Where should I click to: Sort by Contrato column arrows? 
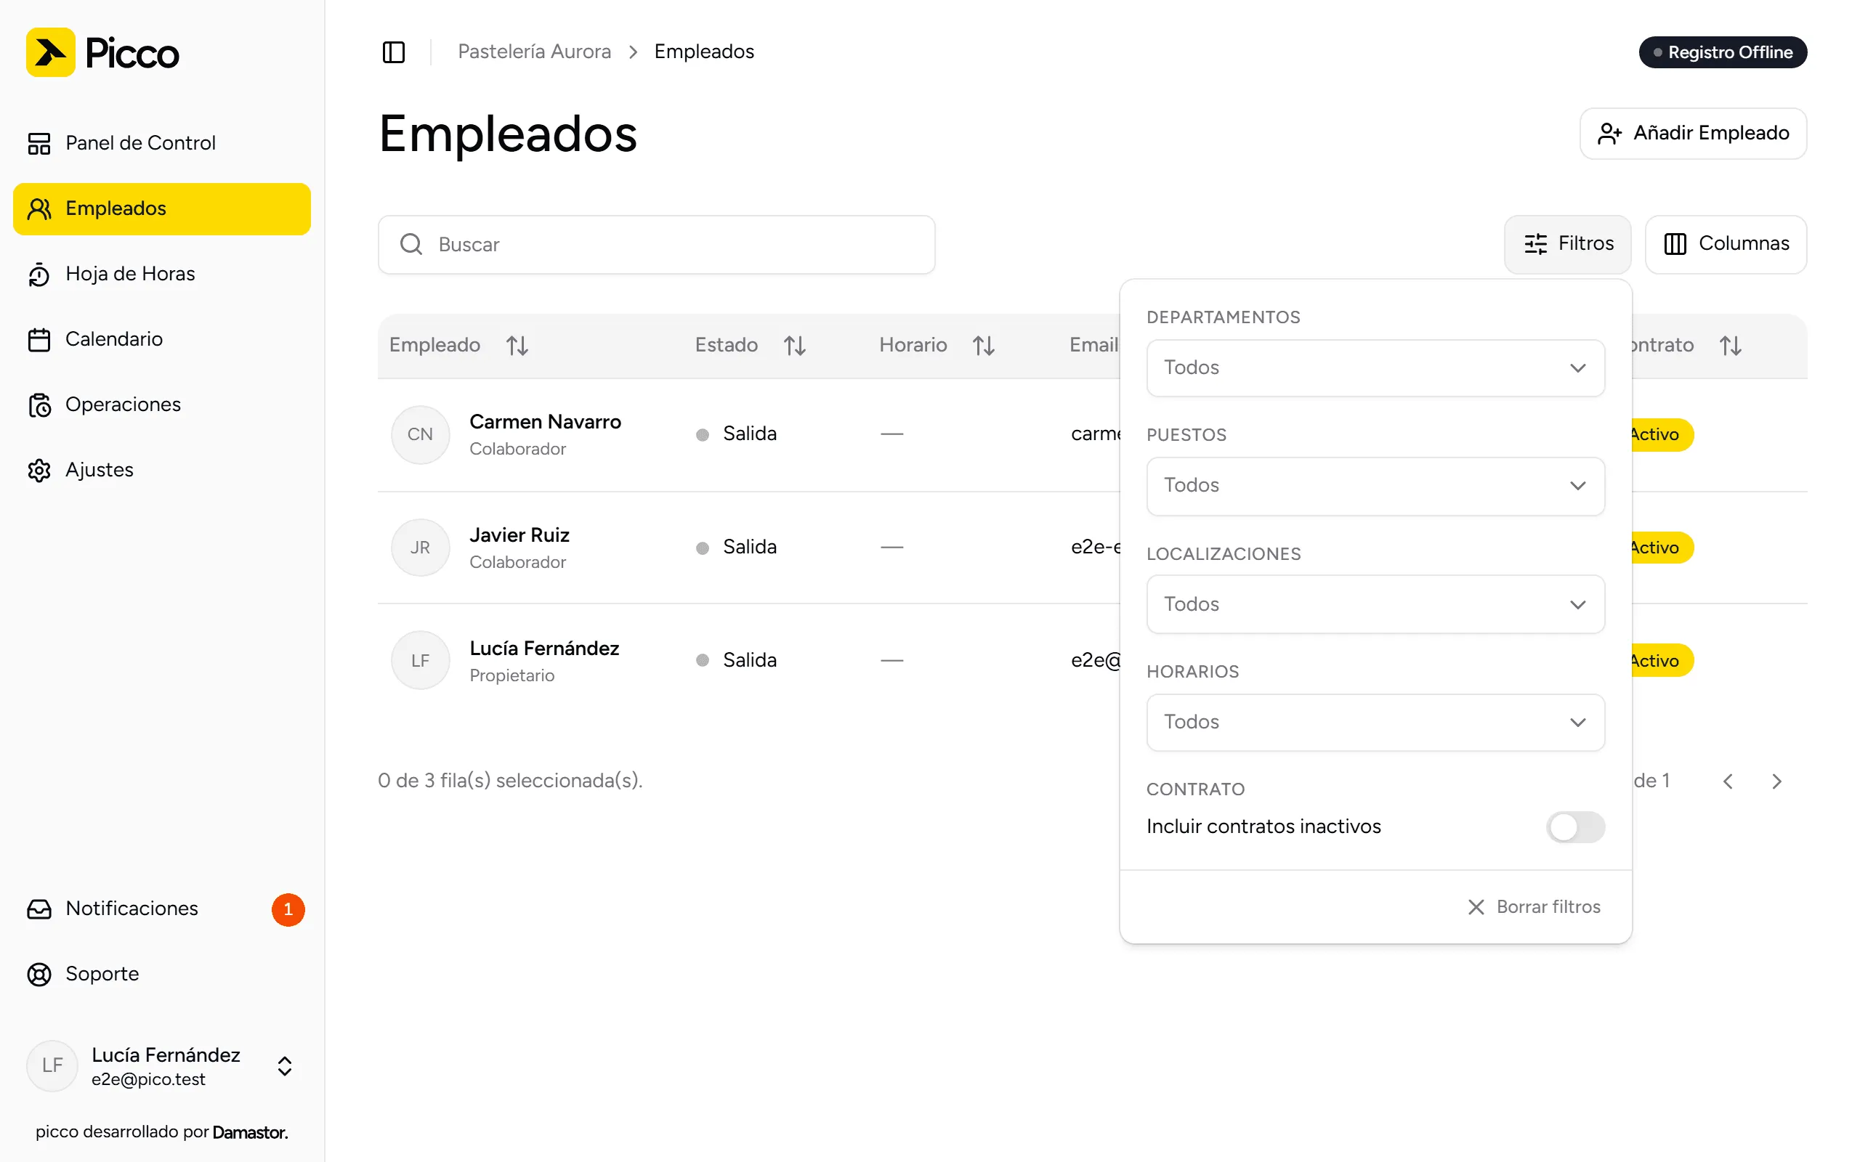click(x=1730, y=346)
